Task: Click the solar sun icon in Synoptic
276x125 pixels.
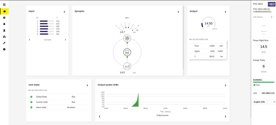Action: [x=127, y=38]
